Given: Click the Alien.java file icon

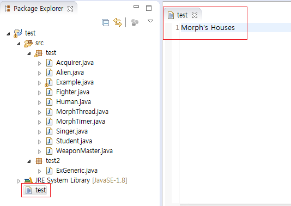Looking at the screenshot, I should (x=49, y=72).
